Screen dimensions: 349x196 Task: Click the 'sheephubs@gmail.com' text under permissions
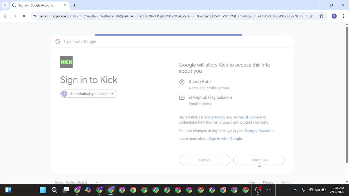(x=210, y=97)
